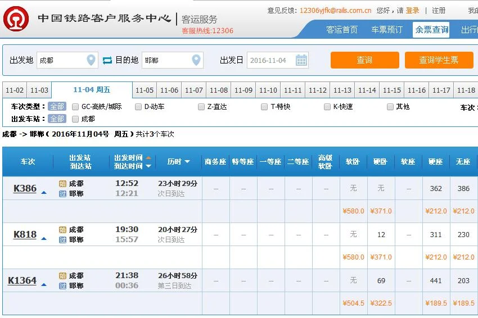Image resolution: width=478 pixels, height=318 pixels.
Task: Click the 硬卧 column header
Action: click(x=381, y=162)
